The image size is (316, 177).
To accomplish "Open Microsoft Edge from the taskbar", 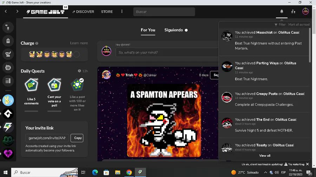I will (95, 172).
